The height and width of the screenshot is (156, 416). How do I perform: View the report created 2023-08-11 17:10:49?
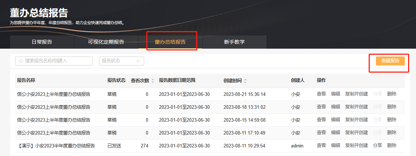[321, 133]
